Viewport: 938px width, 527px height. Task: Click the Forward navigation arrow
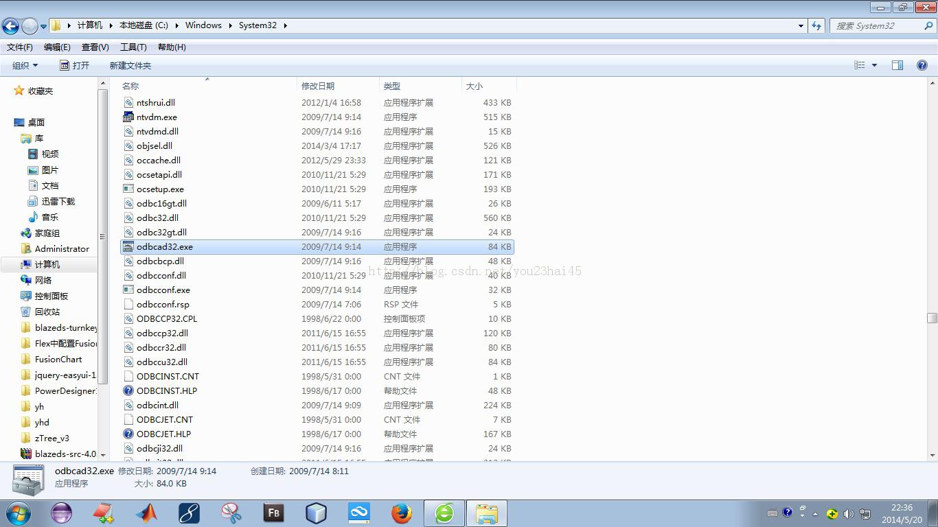click(30, 26)
